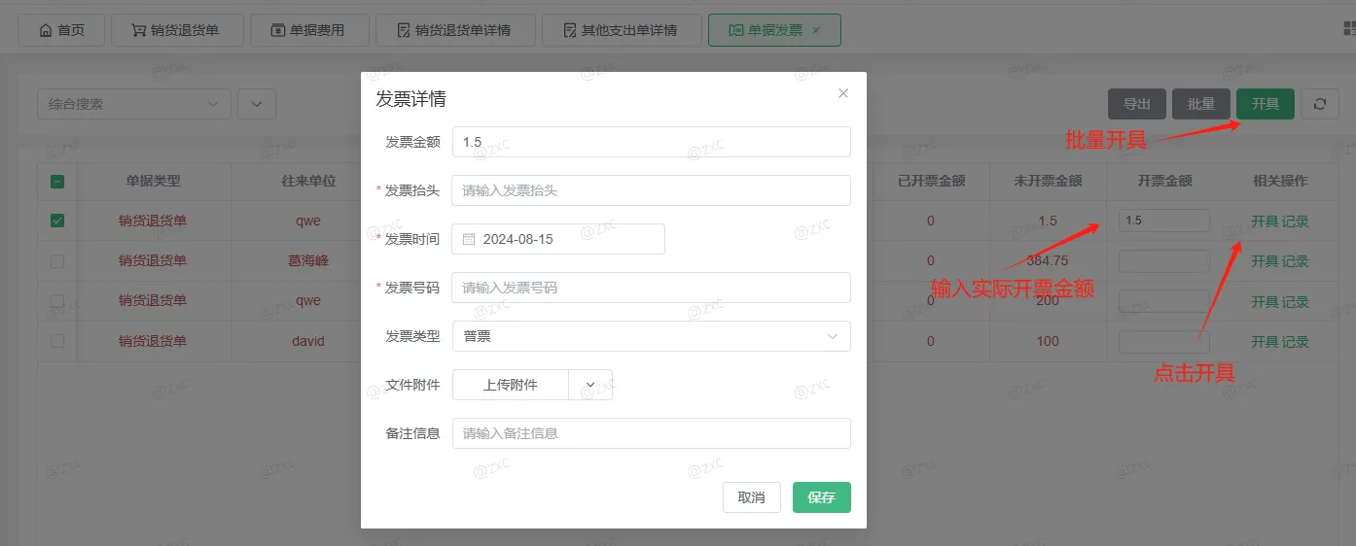Click 开具 link in the david row
Image resolution: width=1356 pixels, height=546 pixels.
1265,342
